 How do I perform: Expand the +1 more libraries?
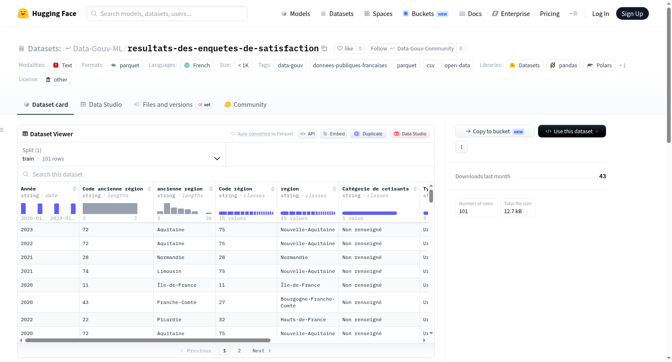point(622,65)
